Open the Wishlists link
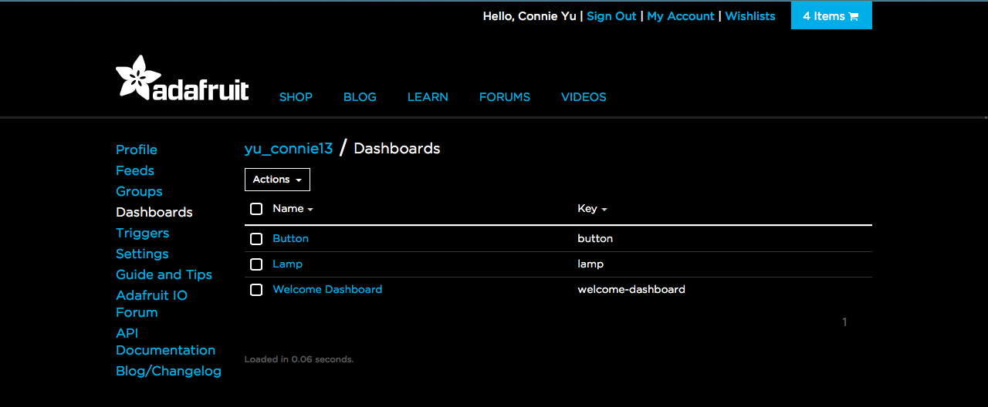988x407 pixels. tap(750, 16)
